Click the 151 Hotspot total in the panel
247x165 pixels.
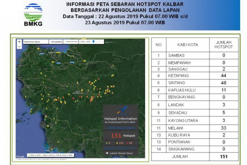(x=123, y=136)
